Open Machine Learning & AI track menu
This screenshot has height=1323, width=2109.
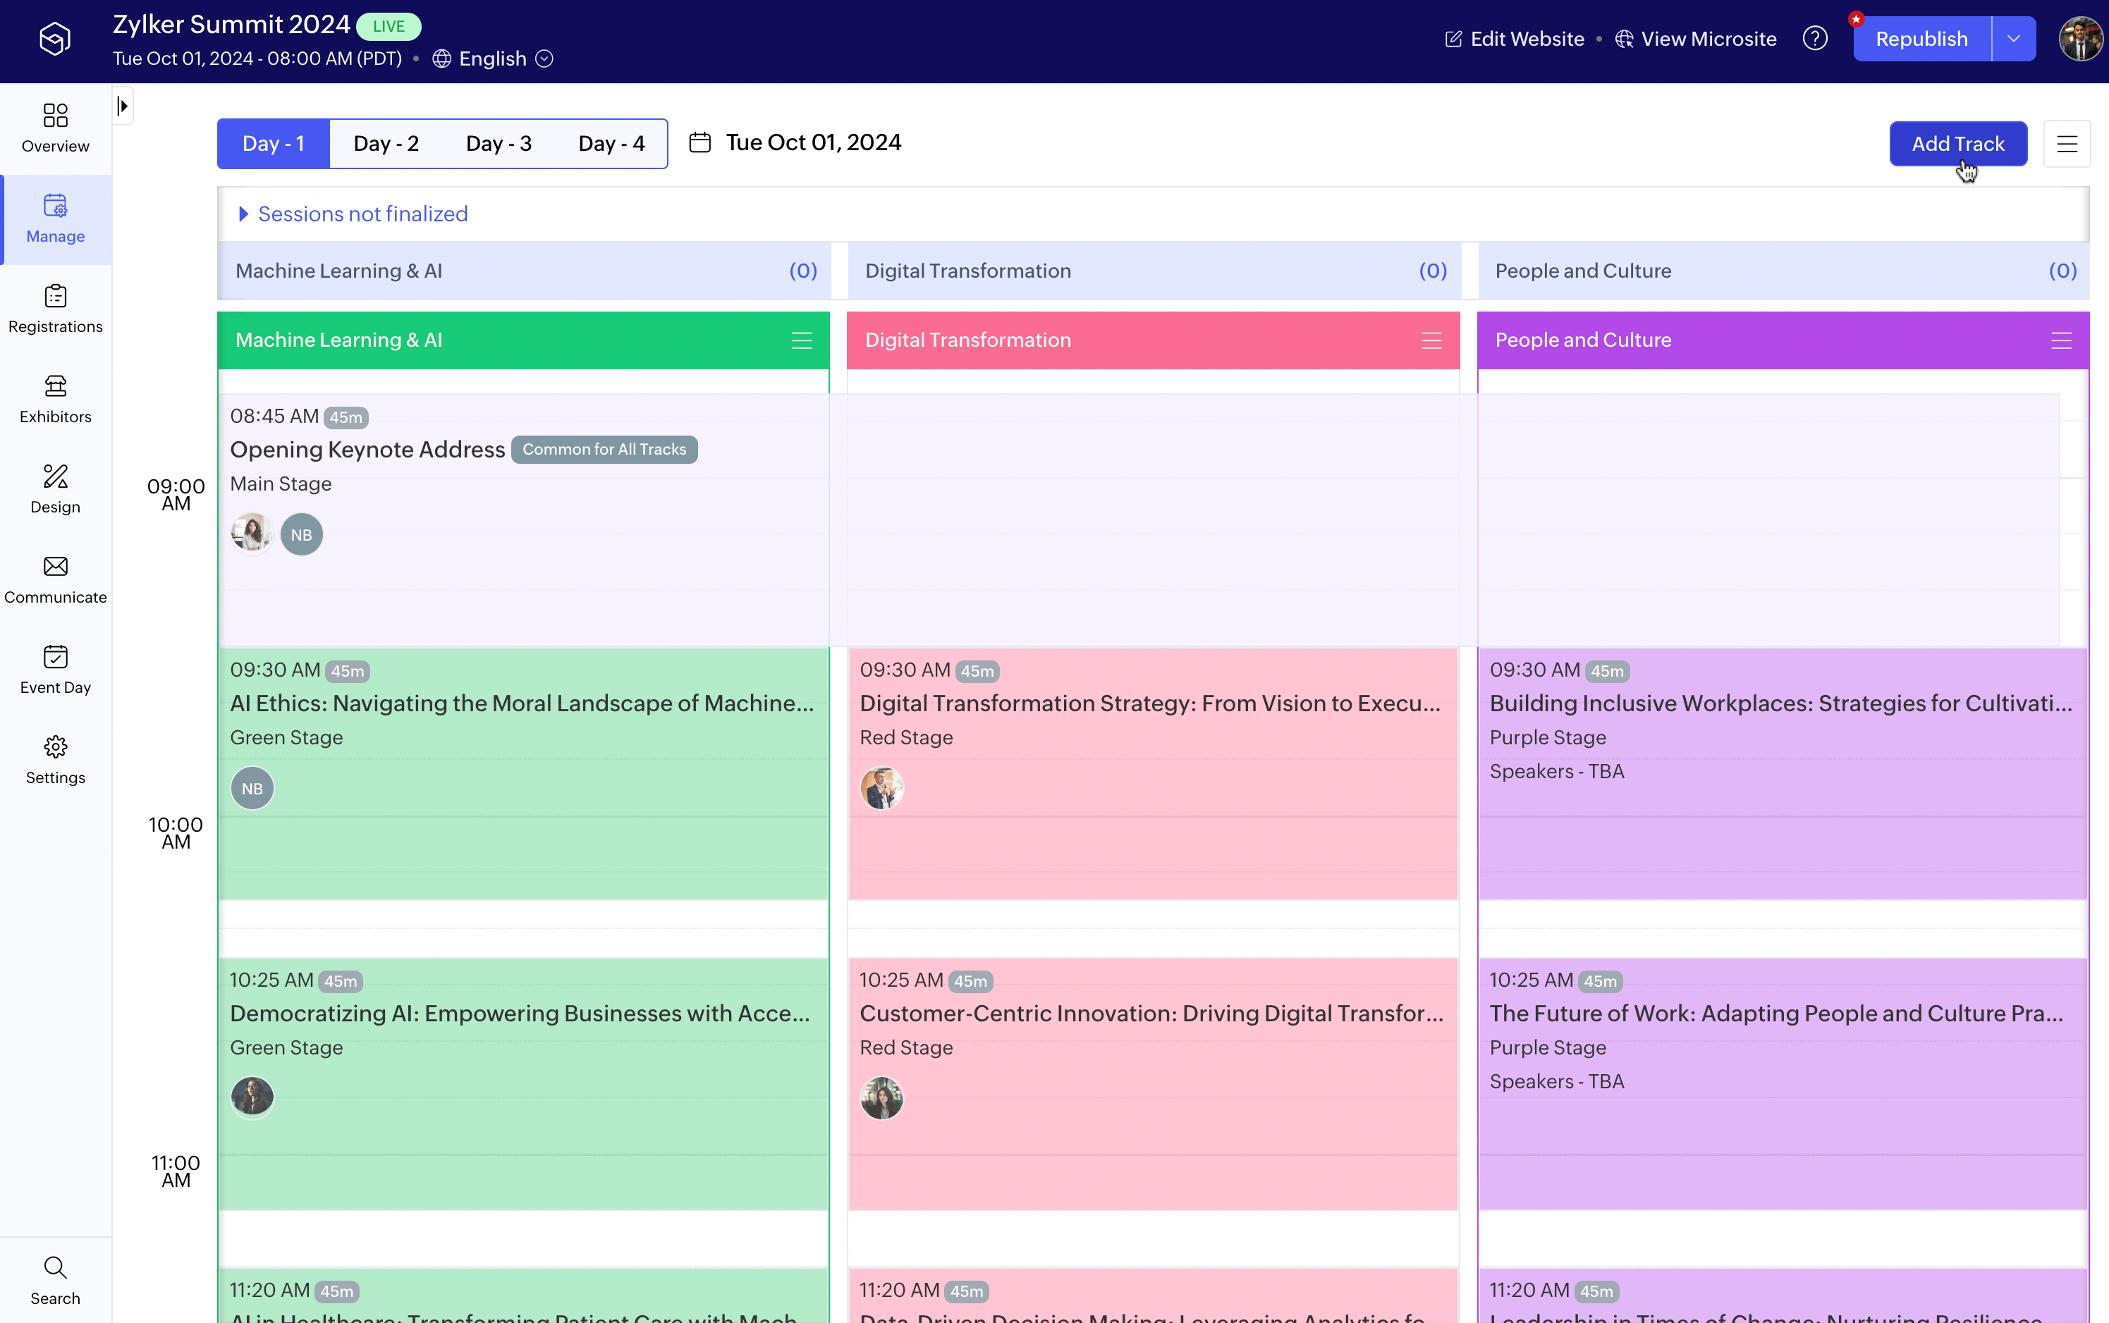(802, 340)
